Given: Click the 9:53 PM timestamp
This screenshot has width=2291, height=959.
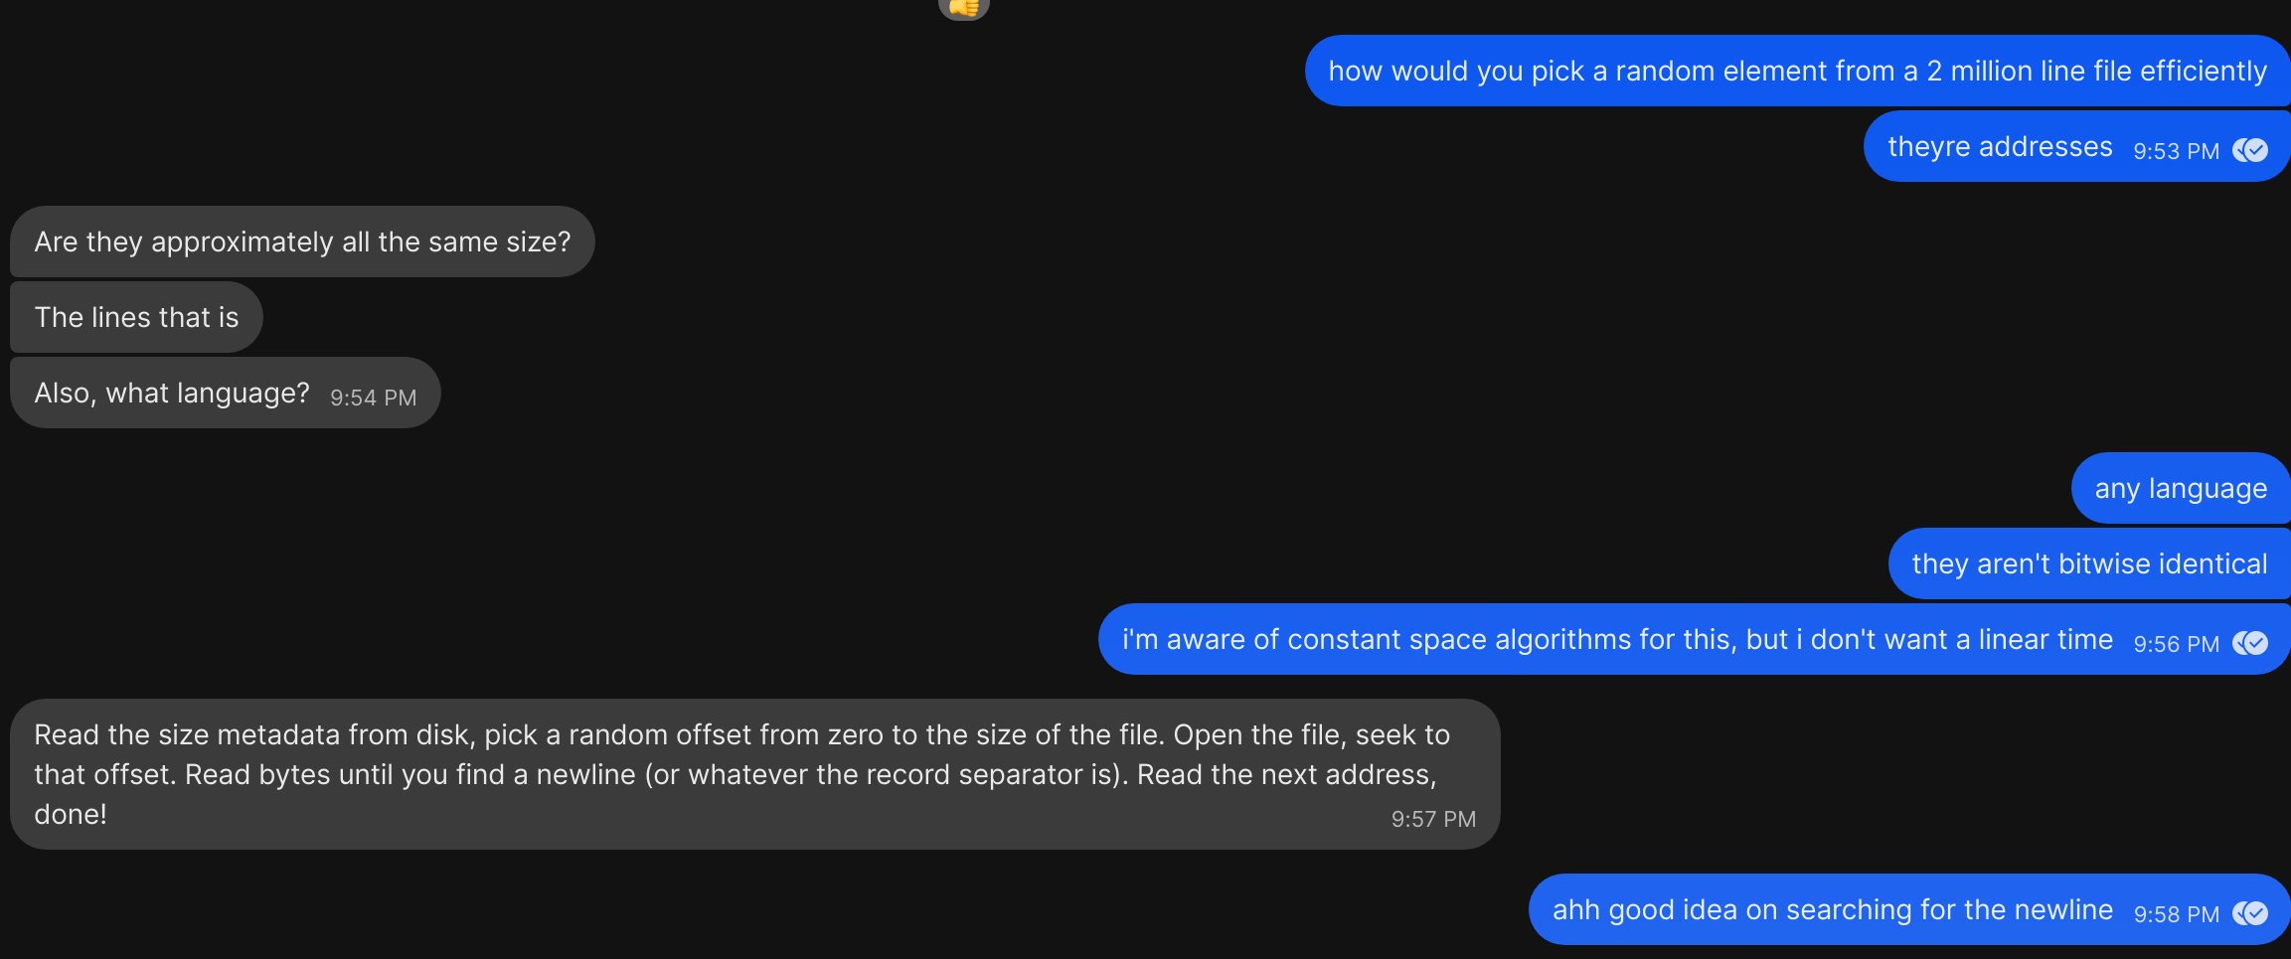Looking at the screenshot, I should coord(2176,151).
